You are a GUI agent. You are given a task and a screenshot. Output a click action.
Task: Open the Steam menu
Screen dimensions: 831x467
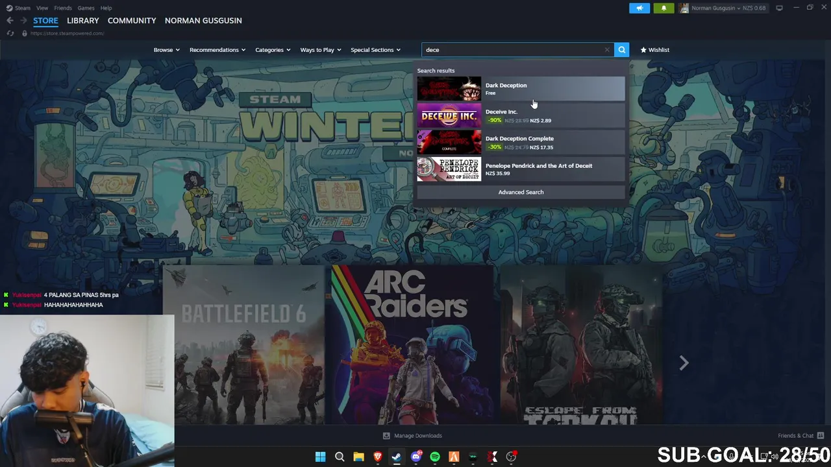tap(23, 8)
